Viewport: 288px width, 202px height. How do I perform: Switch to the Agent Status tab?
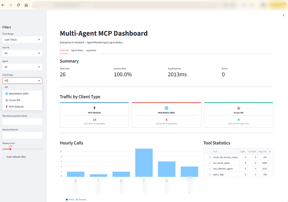77,50
